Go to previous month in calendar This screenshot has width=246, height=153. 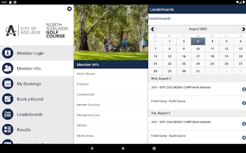click(153, 29)
